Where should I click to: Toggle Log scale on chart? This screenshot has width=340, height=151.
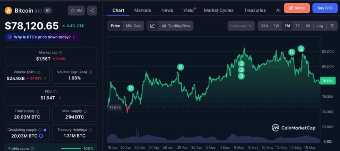coord(320,26)
